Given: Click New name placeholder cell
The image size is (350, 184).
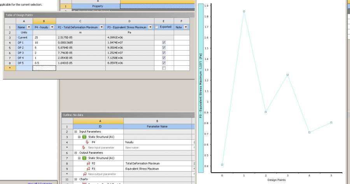Looking at the screenshot, I should 157,147.
